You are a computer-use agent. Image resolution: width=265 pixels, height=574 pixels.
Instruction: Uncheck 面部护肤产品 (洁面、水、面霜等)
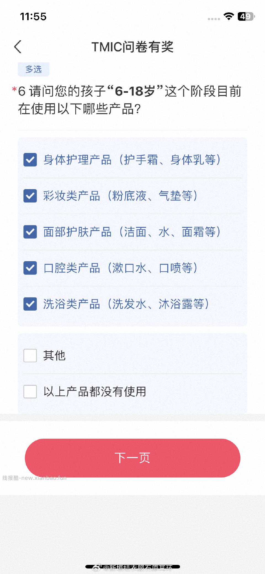30,232
